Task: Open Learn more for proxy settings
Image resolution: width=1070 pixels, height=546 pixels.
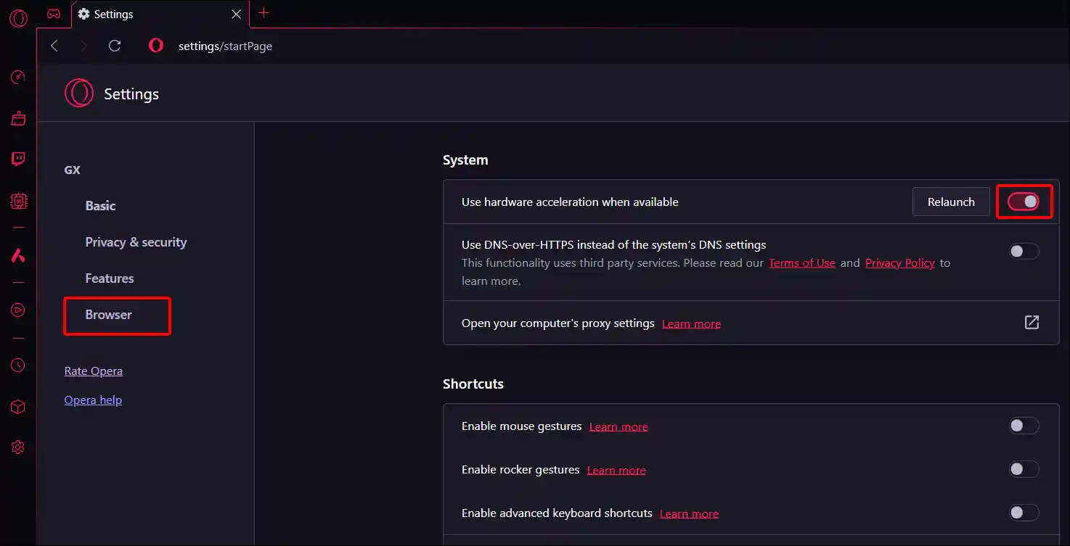Action: click(691, 323)
